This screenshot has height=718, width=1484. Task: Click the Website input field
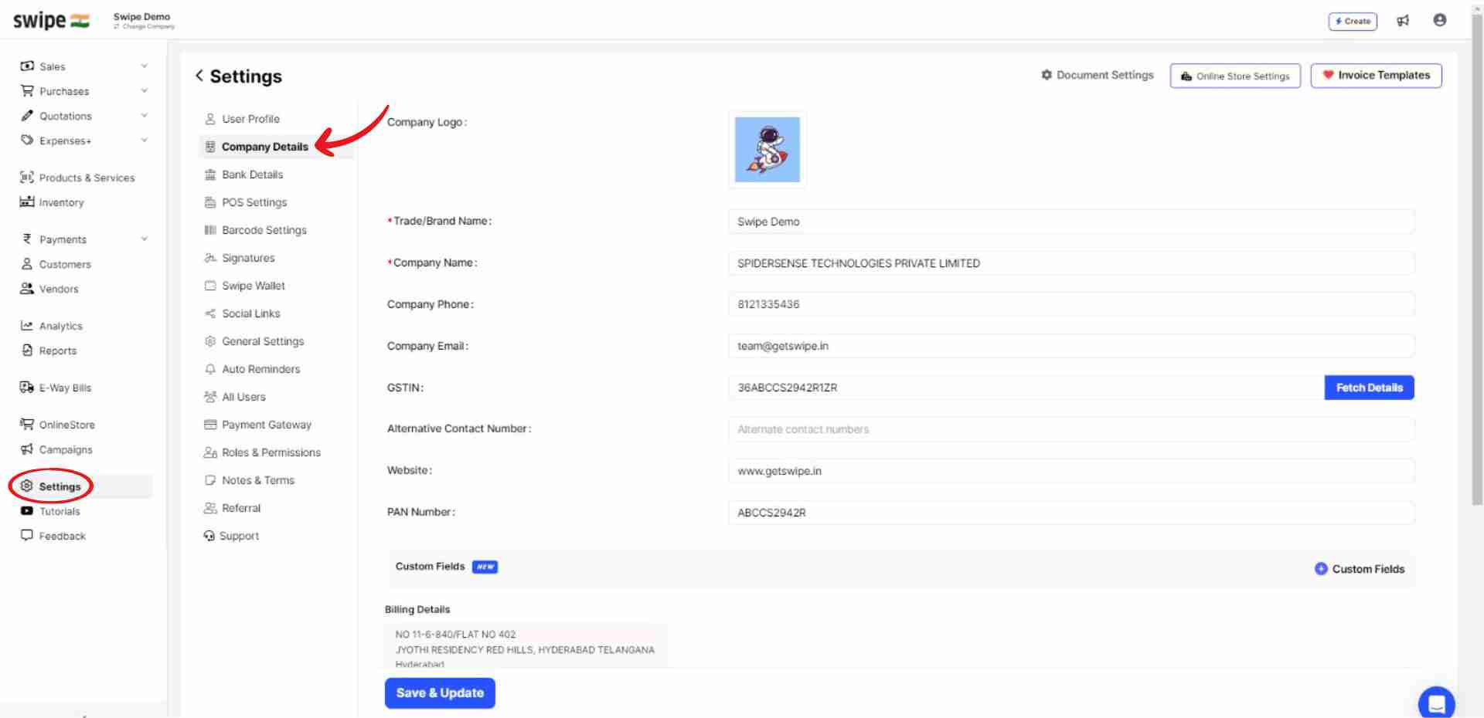[x=1071, y=471]
